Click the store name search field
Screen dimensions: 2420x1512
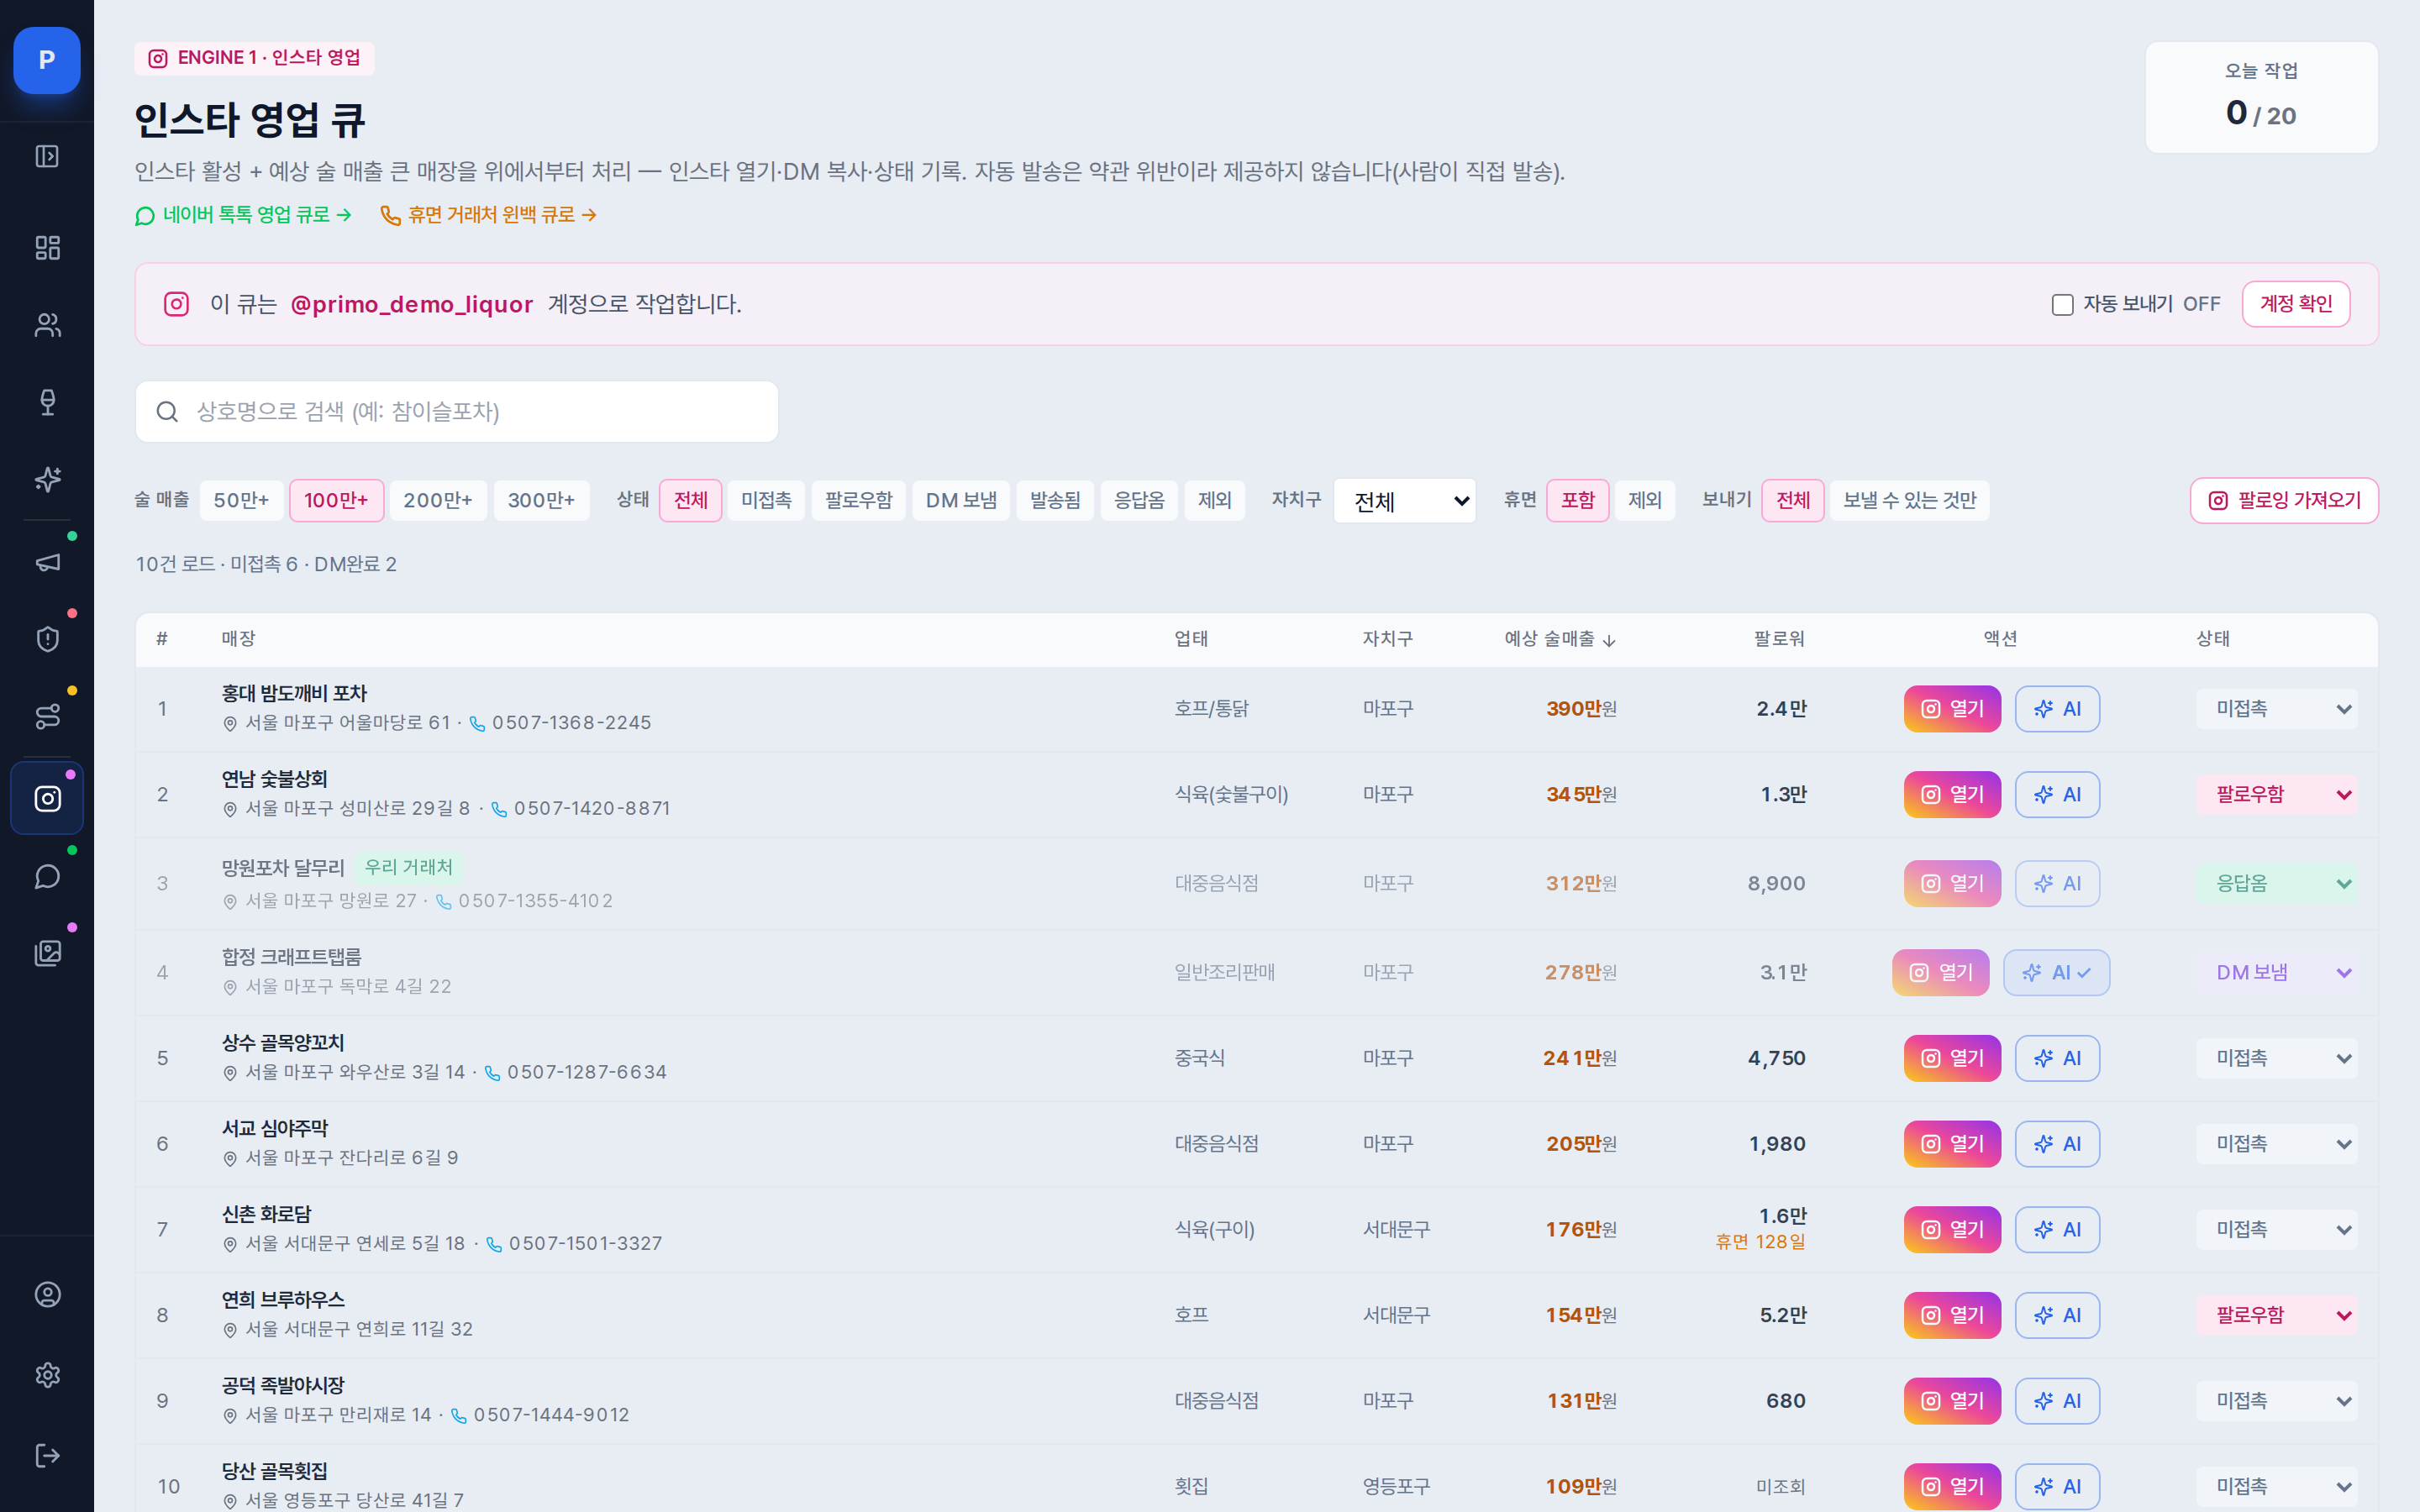456,411
